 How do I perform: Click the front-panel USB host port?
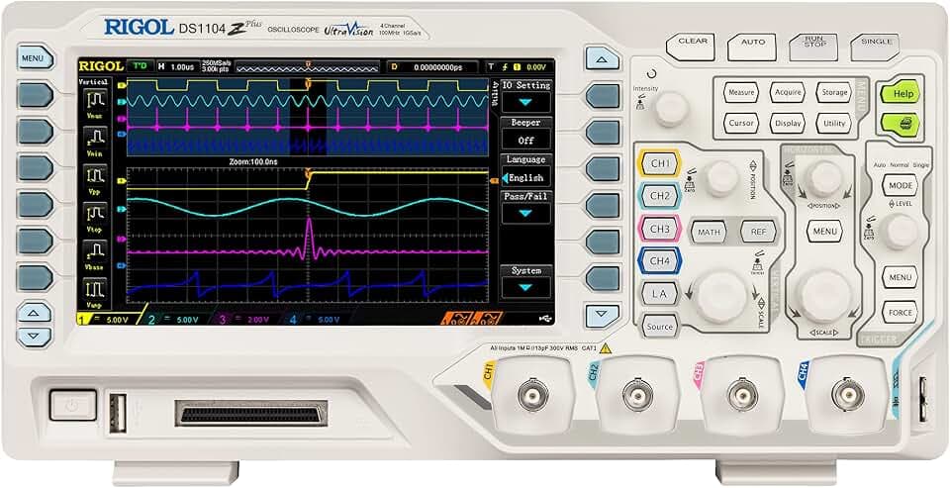pyautogui.click(x=118, y=413)
